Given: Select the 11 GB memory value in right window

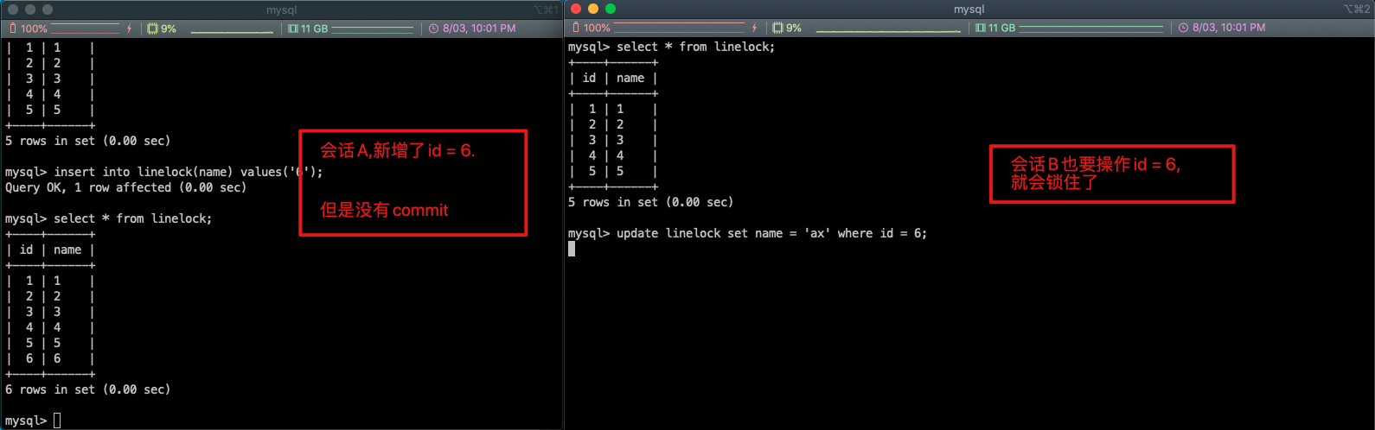Looking at the screenshot, I should tap(1001, 28).
